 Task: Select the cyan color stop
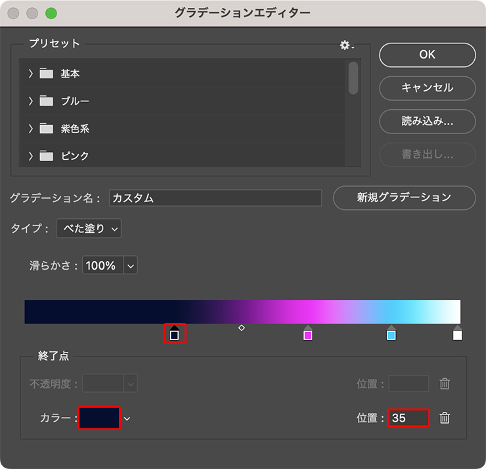tap(391, 333)
